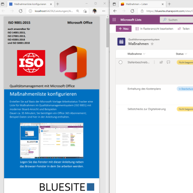Open the Microsoft 365 app launcher grid
Image resolution: width=193 pixels, height=193 pixels.
tap(114, 20)
